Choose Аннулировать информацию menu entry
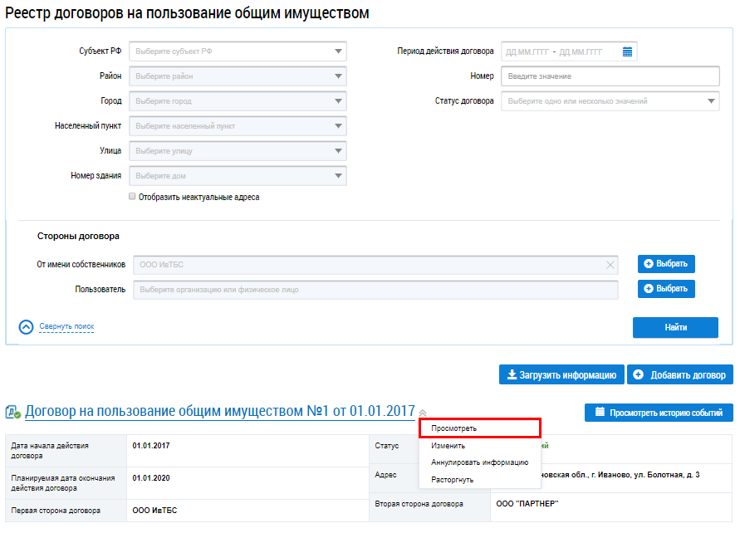This screenshot has width=740, height=533. [479, 462]
